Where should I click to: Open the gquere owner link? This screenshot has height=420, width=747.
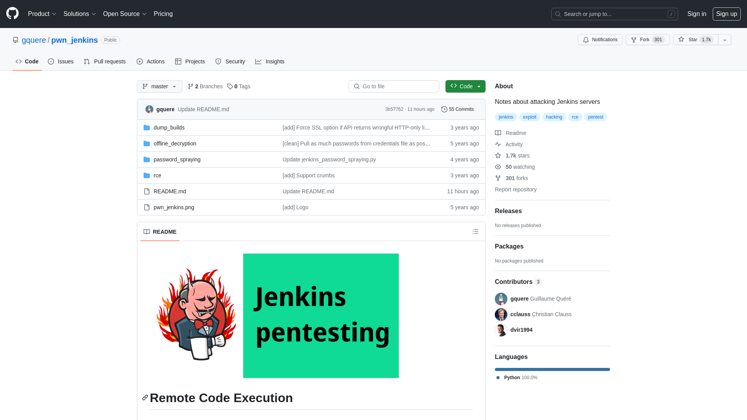coord(34,40)
